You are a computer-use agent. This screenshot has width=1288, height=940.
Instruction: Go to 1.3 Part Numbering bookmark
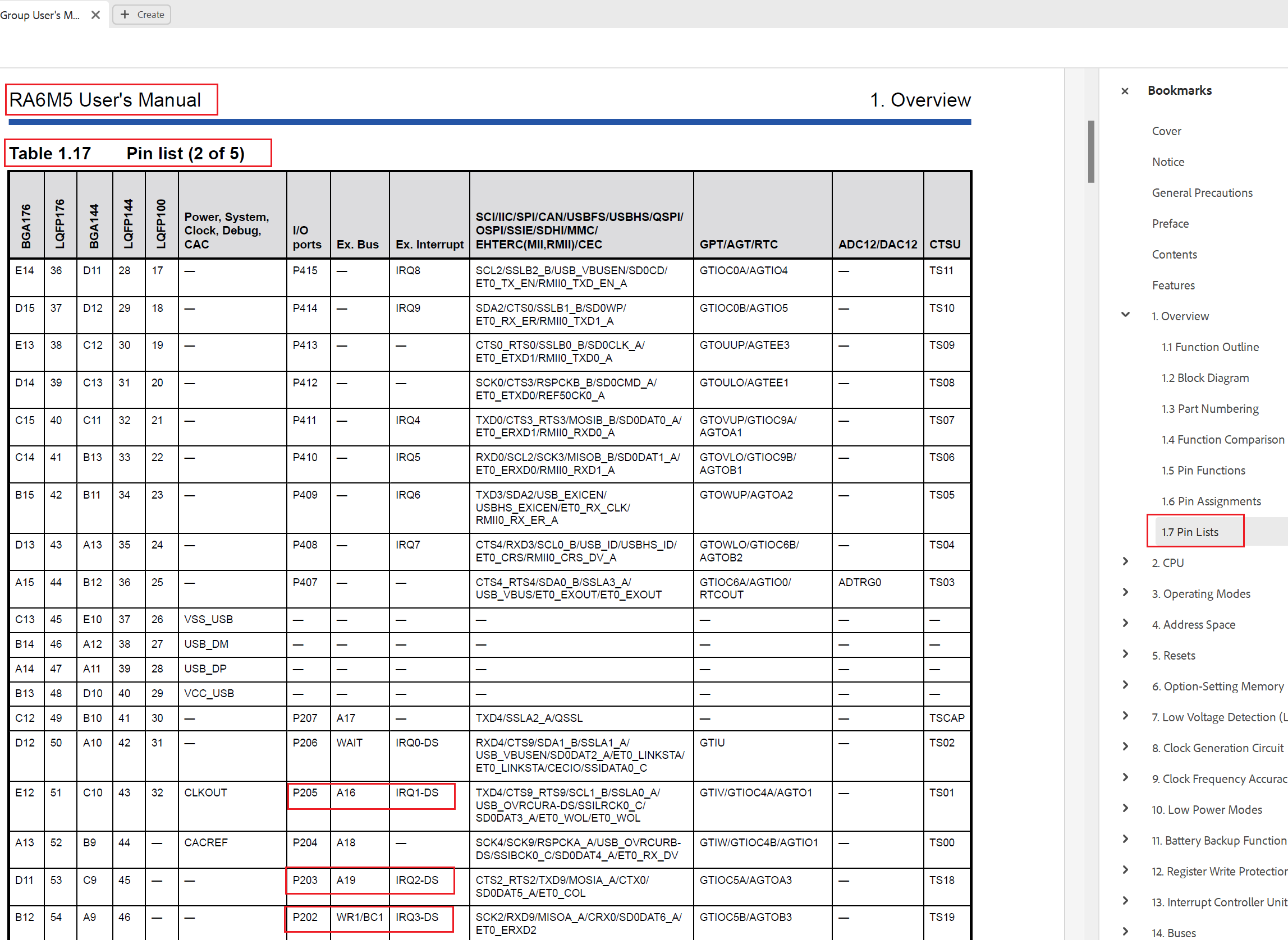[x=1210, y=409]
